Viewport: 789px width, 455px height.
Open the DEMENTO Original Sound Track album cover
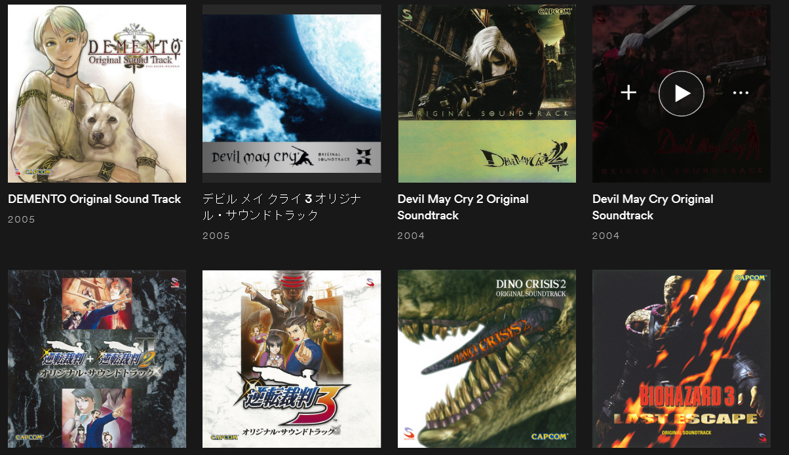pos(97,94)
